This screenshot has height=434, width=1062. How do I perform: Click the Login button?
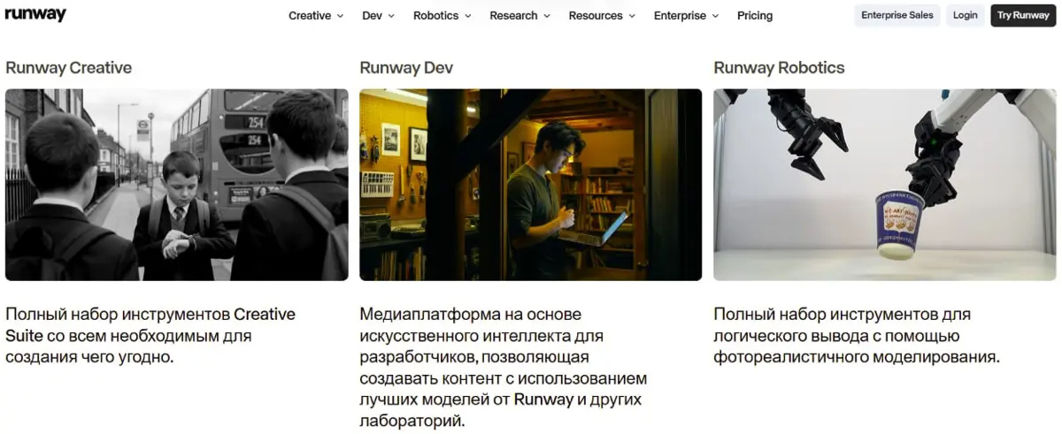966,15
